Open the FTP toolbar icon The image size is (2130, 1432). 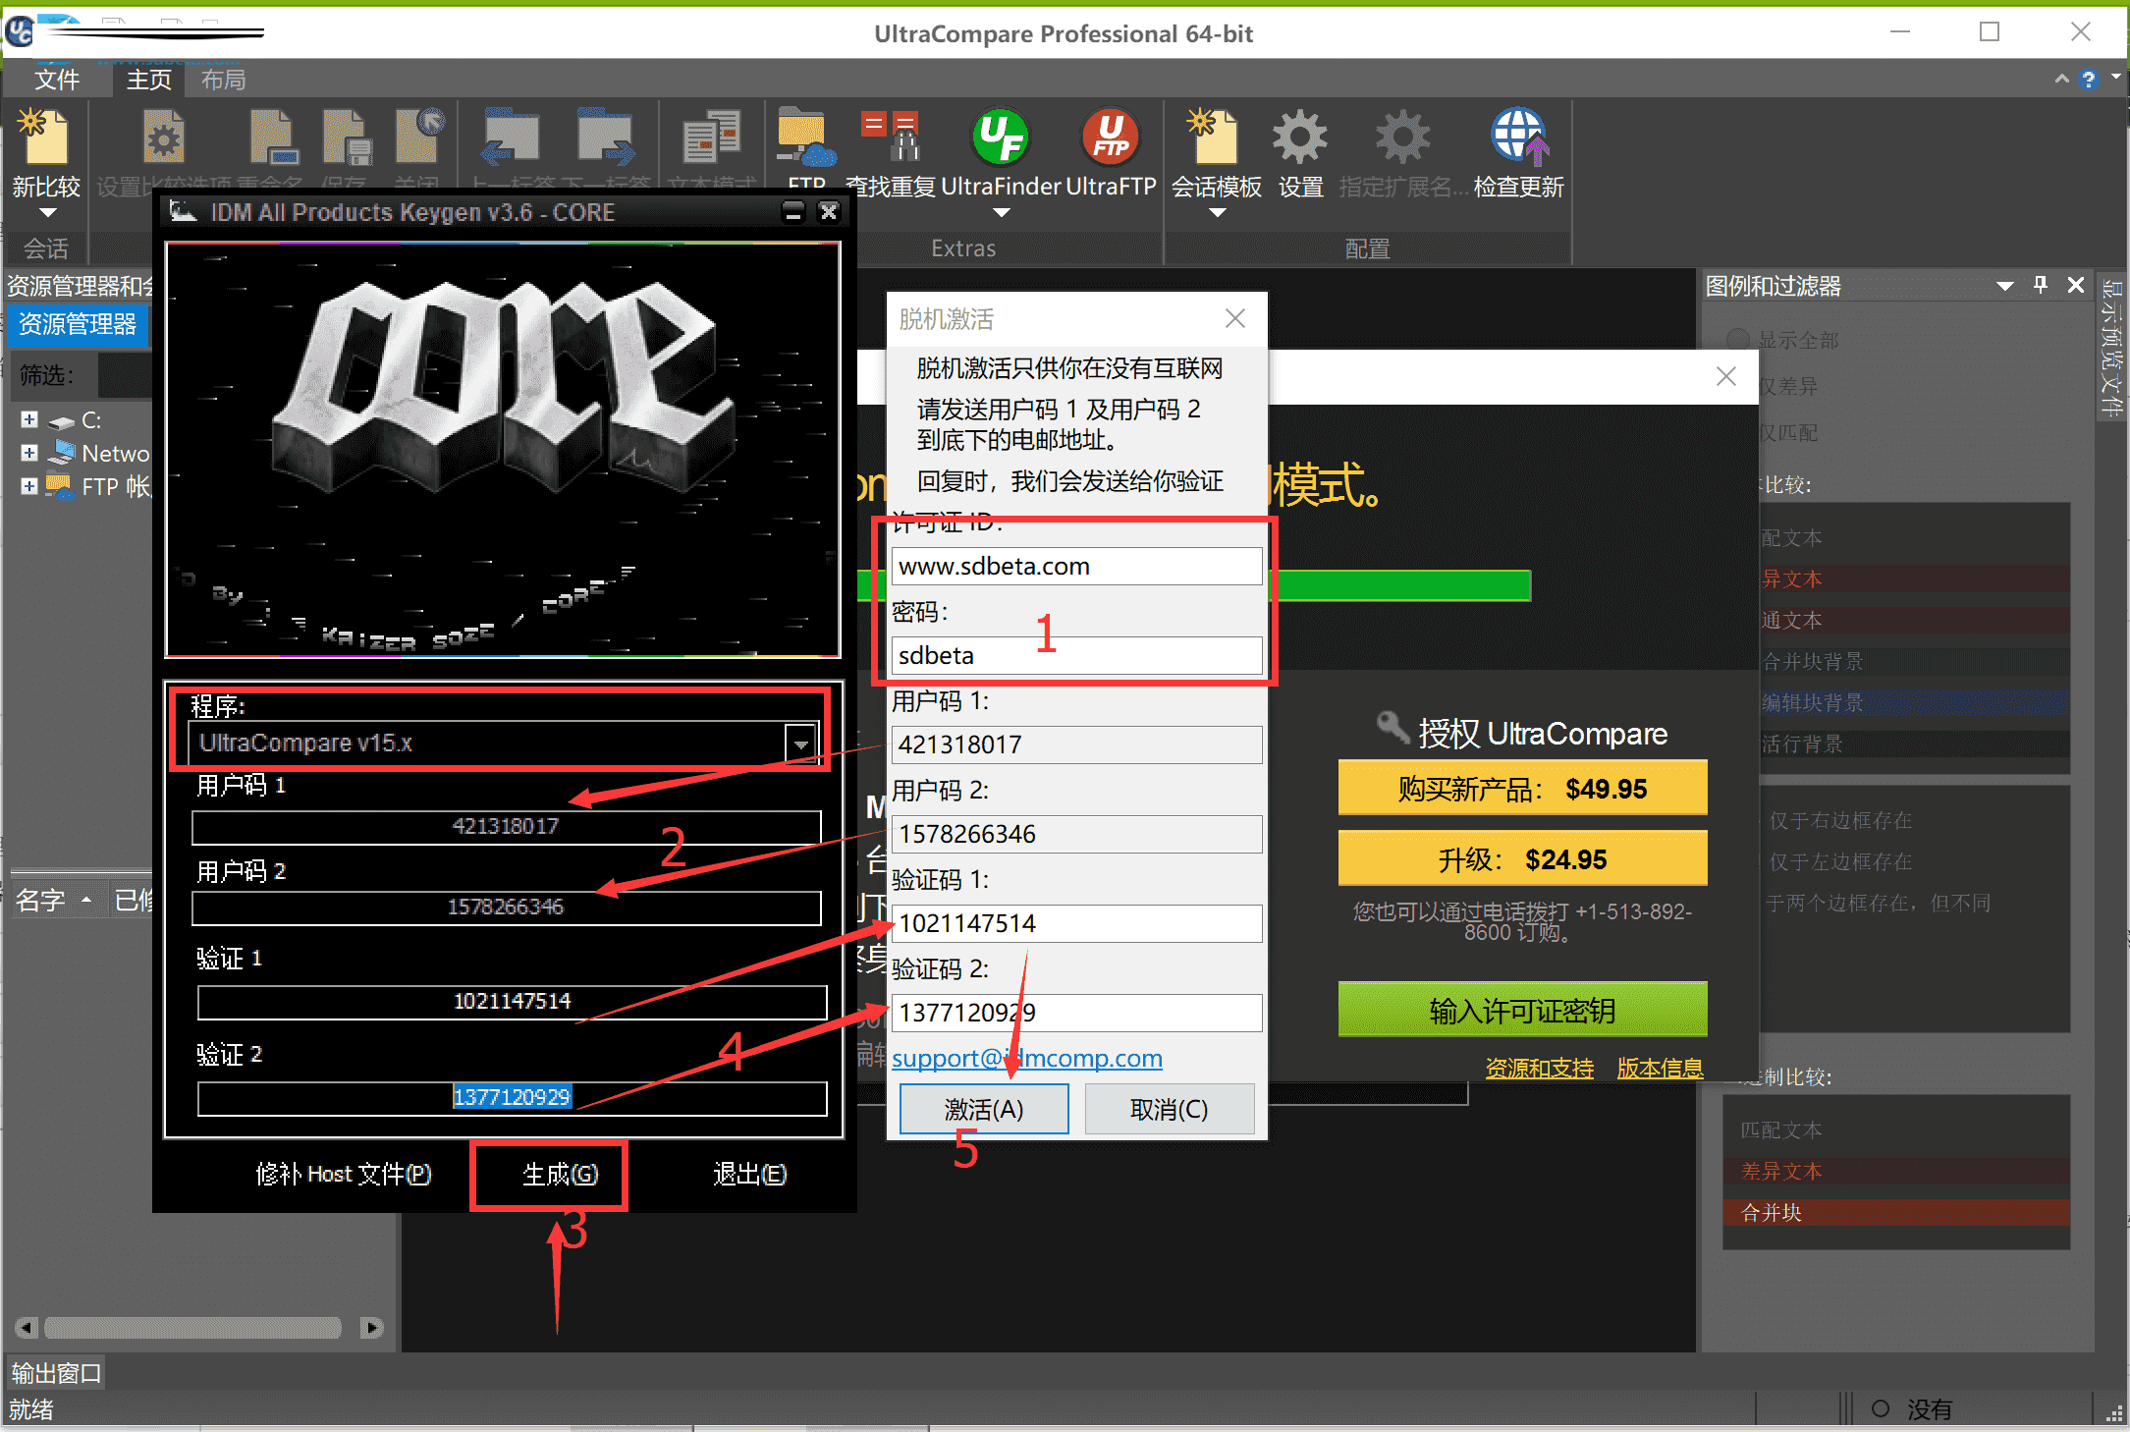click(806, 138)
